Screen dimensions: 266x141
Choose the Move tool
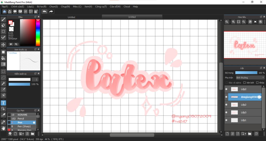[3, 45]
